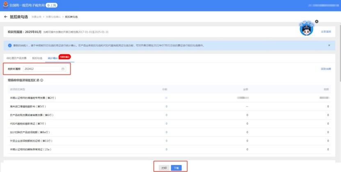This screenshot has width=341, height=172.
Task: Open the police mascot assistant
Action: point(306,30)
